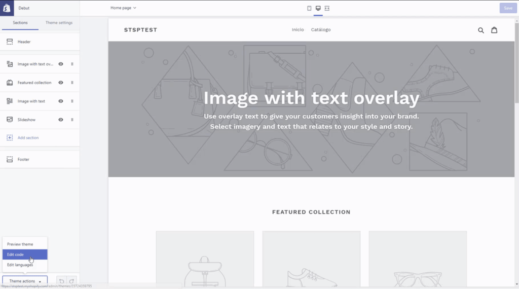Choose Edit languages from the menu
The image size is (519, 289).
[25, 265]
